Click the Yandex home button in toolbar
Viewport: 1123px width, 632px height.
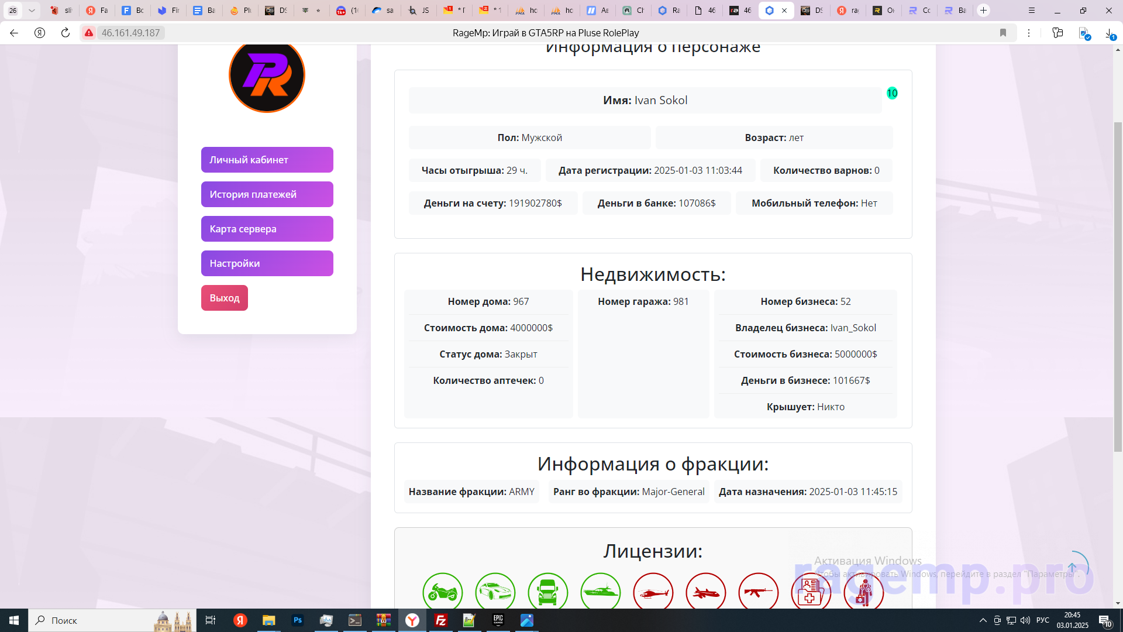[x=40, y=33]
